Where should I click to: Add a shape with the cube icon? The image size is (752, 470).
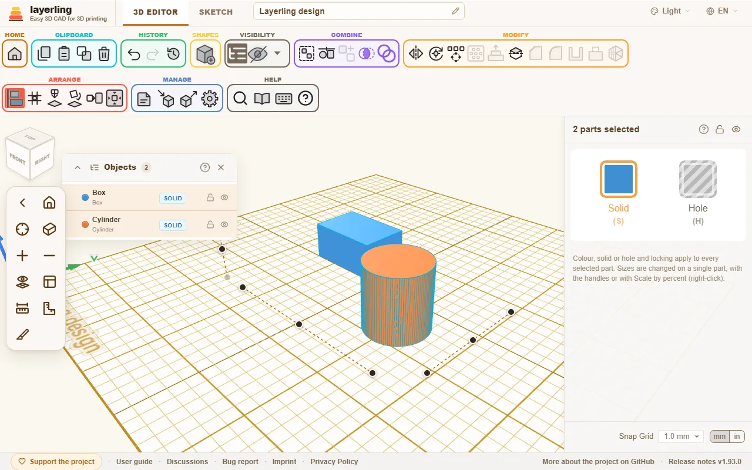(x=205, y=54)
